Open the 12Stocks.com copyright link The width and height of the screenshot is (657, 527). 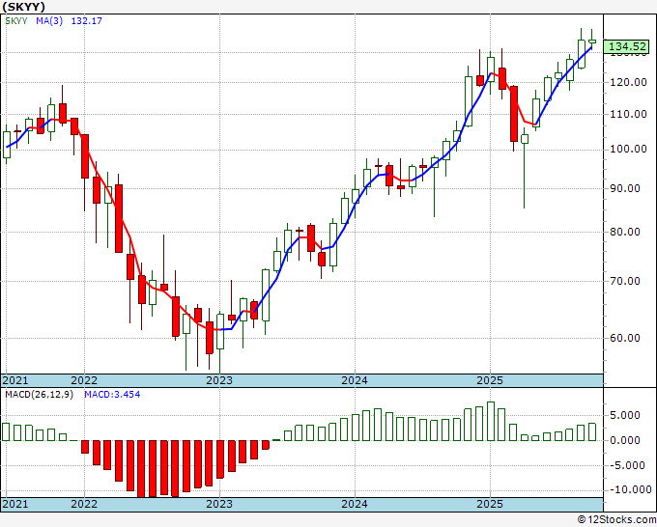(x=616, y=520)
